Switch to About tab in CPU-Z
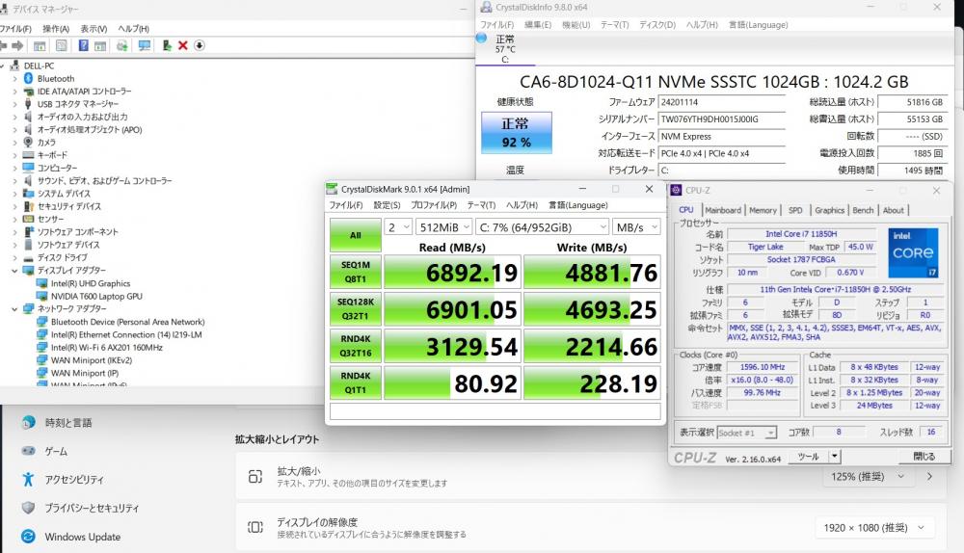The width and height of the screenshot is (964, 553). 894,210
